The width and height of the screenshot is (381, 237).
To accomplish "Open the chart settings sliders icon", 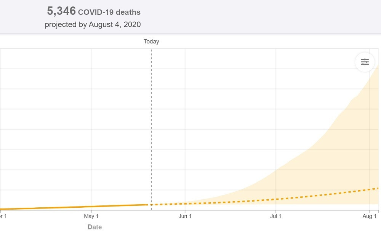I will (365, 62).
